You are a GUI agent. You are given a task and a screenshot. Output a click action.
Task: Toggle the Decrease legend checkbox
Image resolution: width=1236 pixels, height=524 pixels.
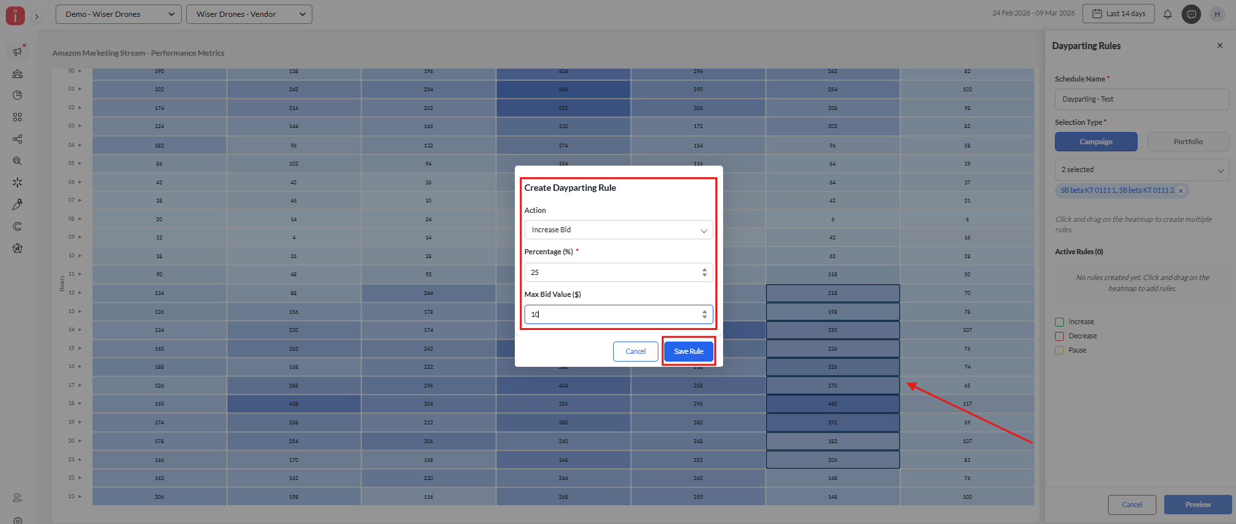click(x=1059, y=336)
